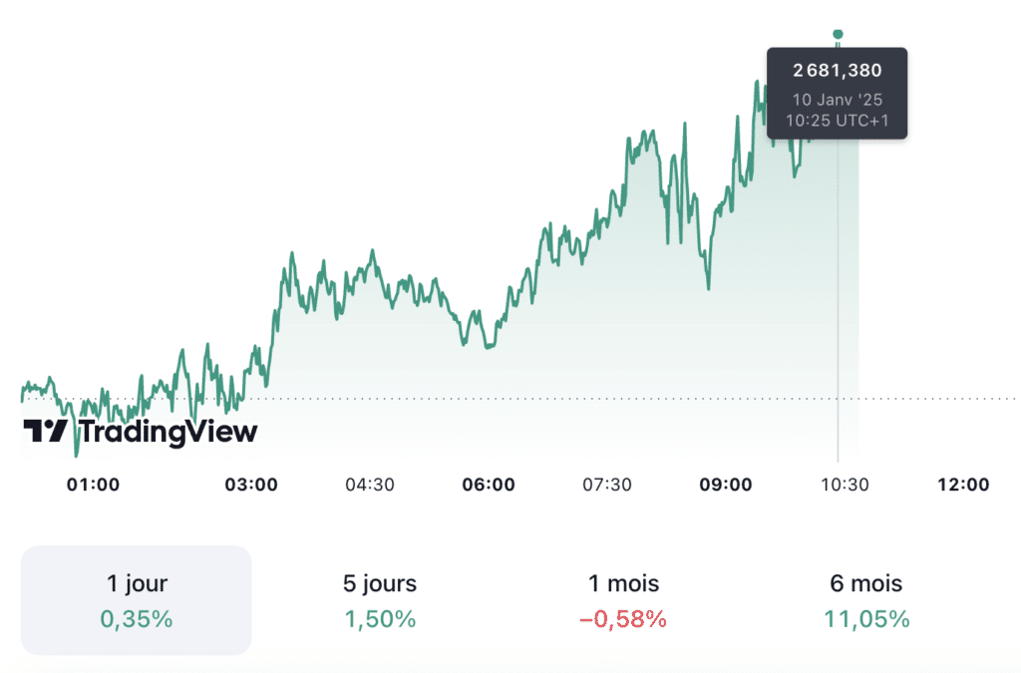This screenshot has width=1021, height=673.
Task: Click the 10:25 UTC+1 time in the tooltip
Action: pyautogui.click(x=837, y=121)
